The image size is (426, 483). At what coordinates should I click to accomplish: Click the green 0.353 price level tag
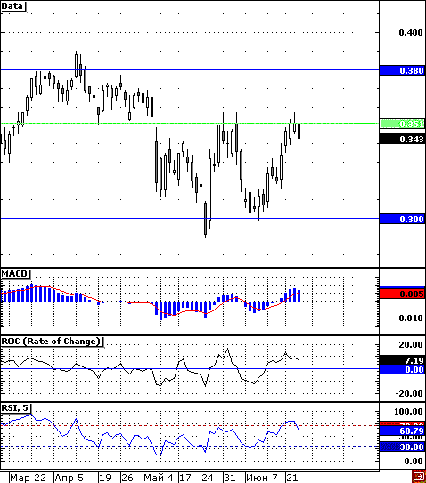click(402, 124)
